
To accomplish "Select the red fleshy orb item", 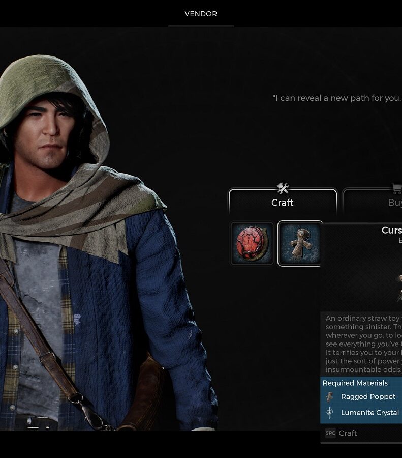I will click(x=252, y=243).
